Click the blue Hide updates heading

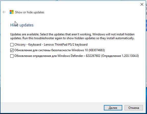[22, 25]
